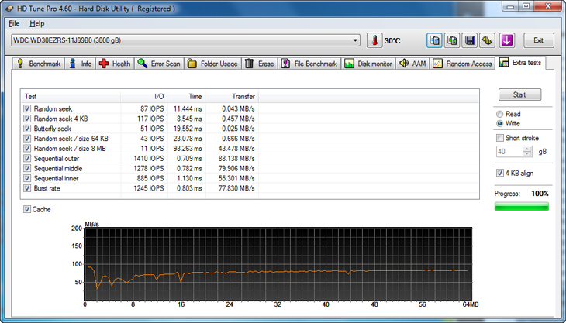The width and height of the screenshot is (566, 323).
Task: Click the options icon left of purple arrow
Action: click(x=487, y=40)
